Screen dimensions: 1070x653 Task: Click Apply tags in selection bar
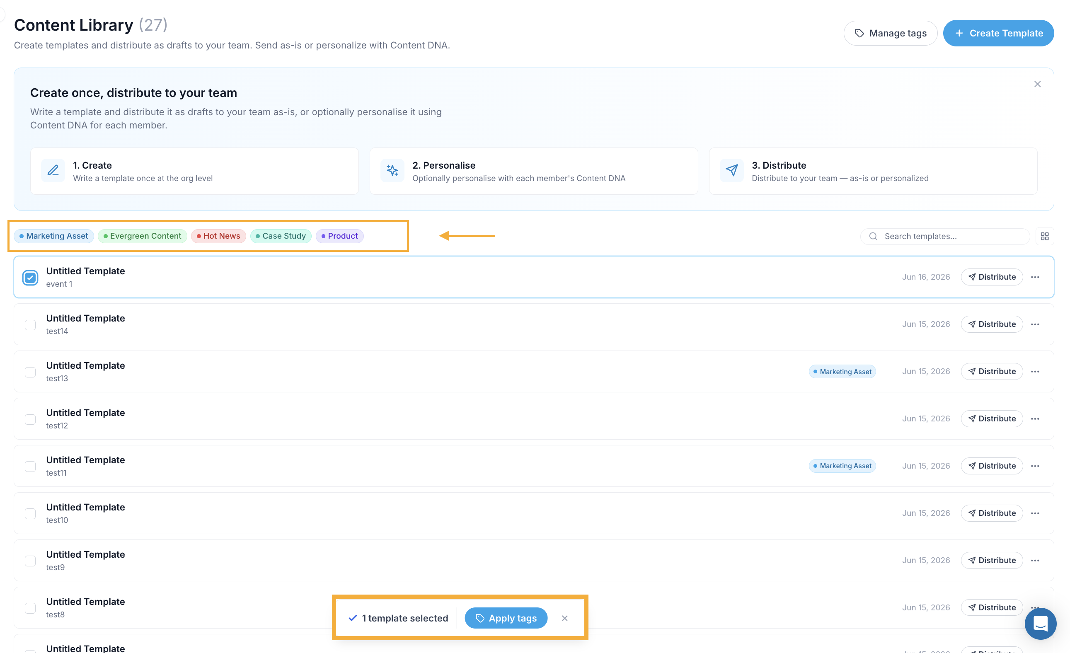pyautogui.click(x=506, y=618)
